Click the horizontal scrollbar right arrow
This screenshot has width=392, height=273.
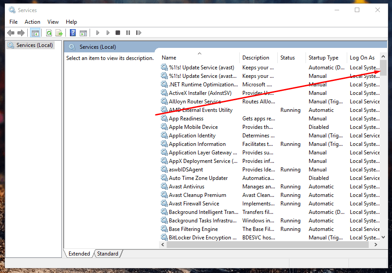tap(376, 244)
